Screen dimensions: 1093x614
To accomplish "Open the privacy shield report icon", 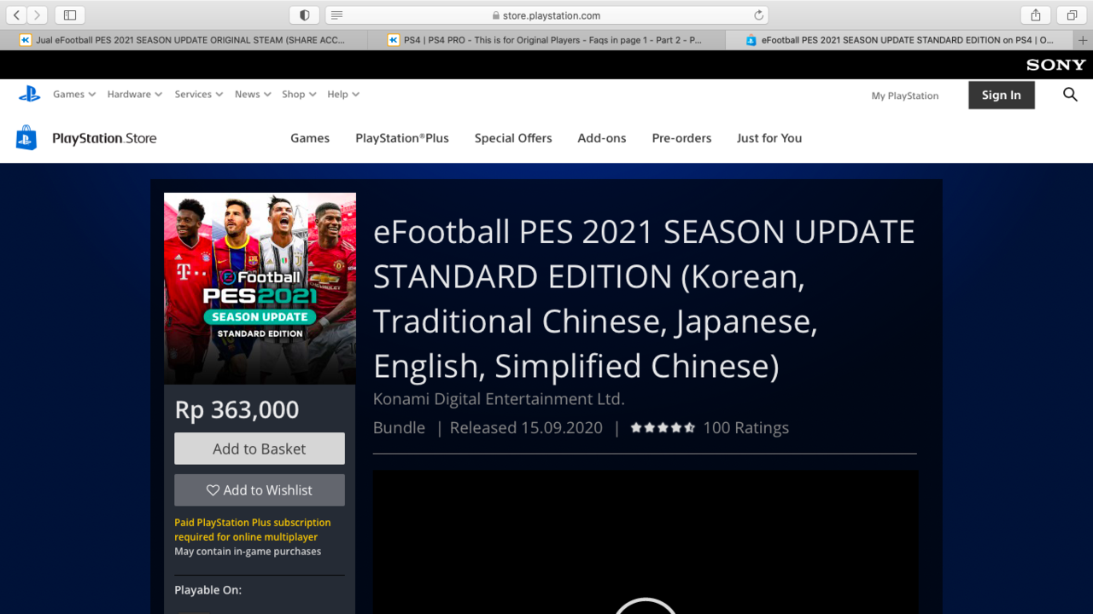I will pyautogui.click(x=305, y=15).
